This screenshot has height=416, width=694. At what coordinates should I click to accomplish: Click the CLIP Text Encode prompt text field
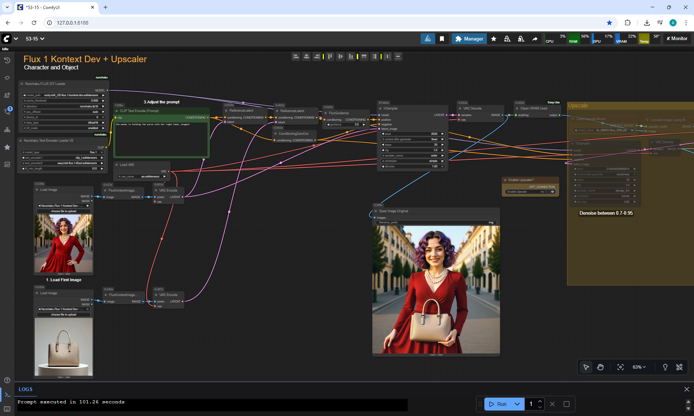pos(161,139)
